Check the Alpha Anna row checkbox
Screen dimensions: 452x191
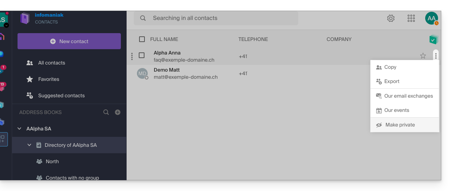pyautogui.click(x=142, y=55)
